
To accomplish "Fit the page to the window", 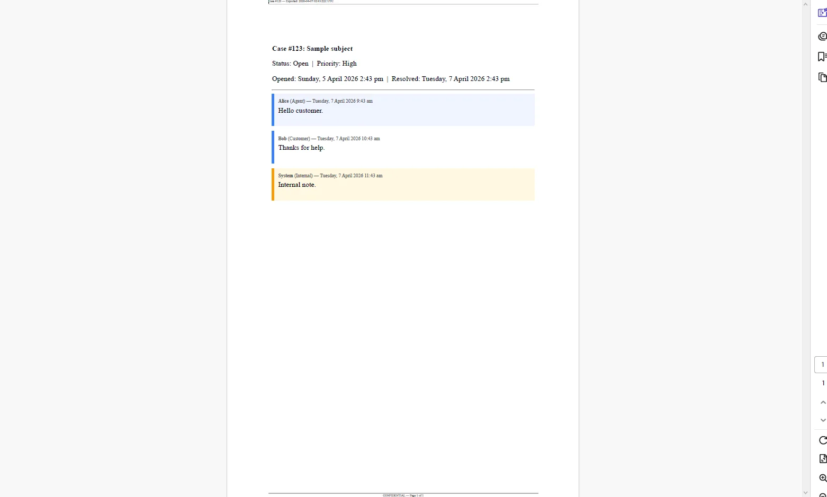I will (x=823, y=459).
